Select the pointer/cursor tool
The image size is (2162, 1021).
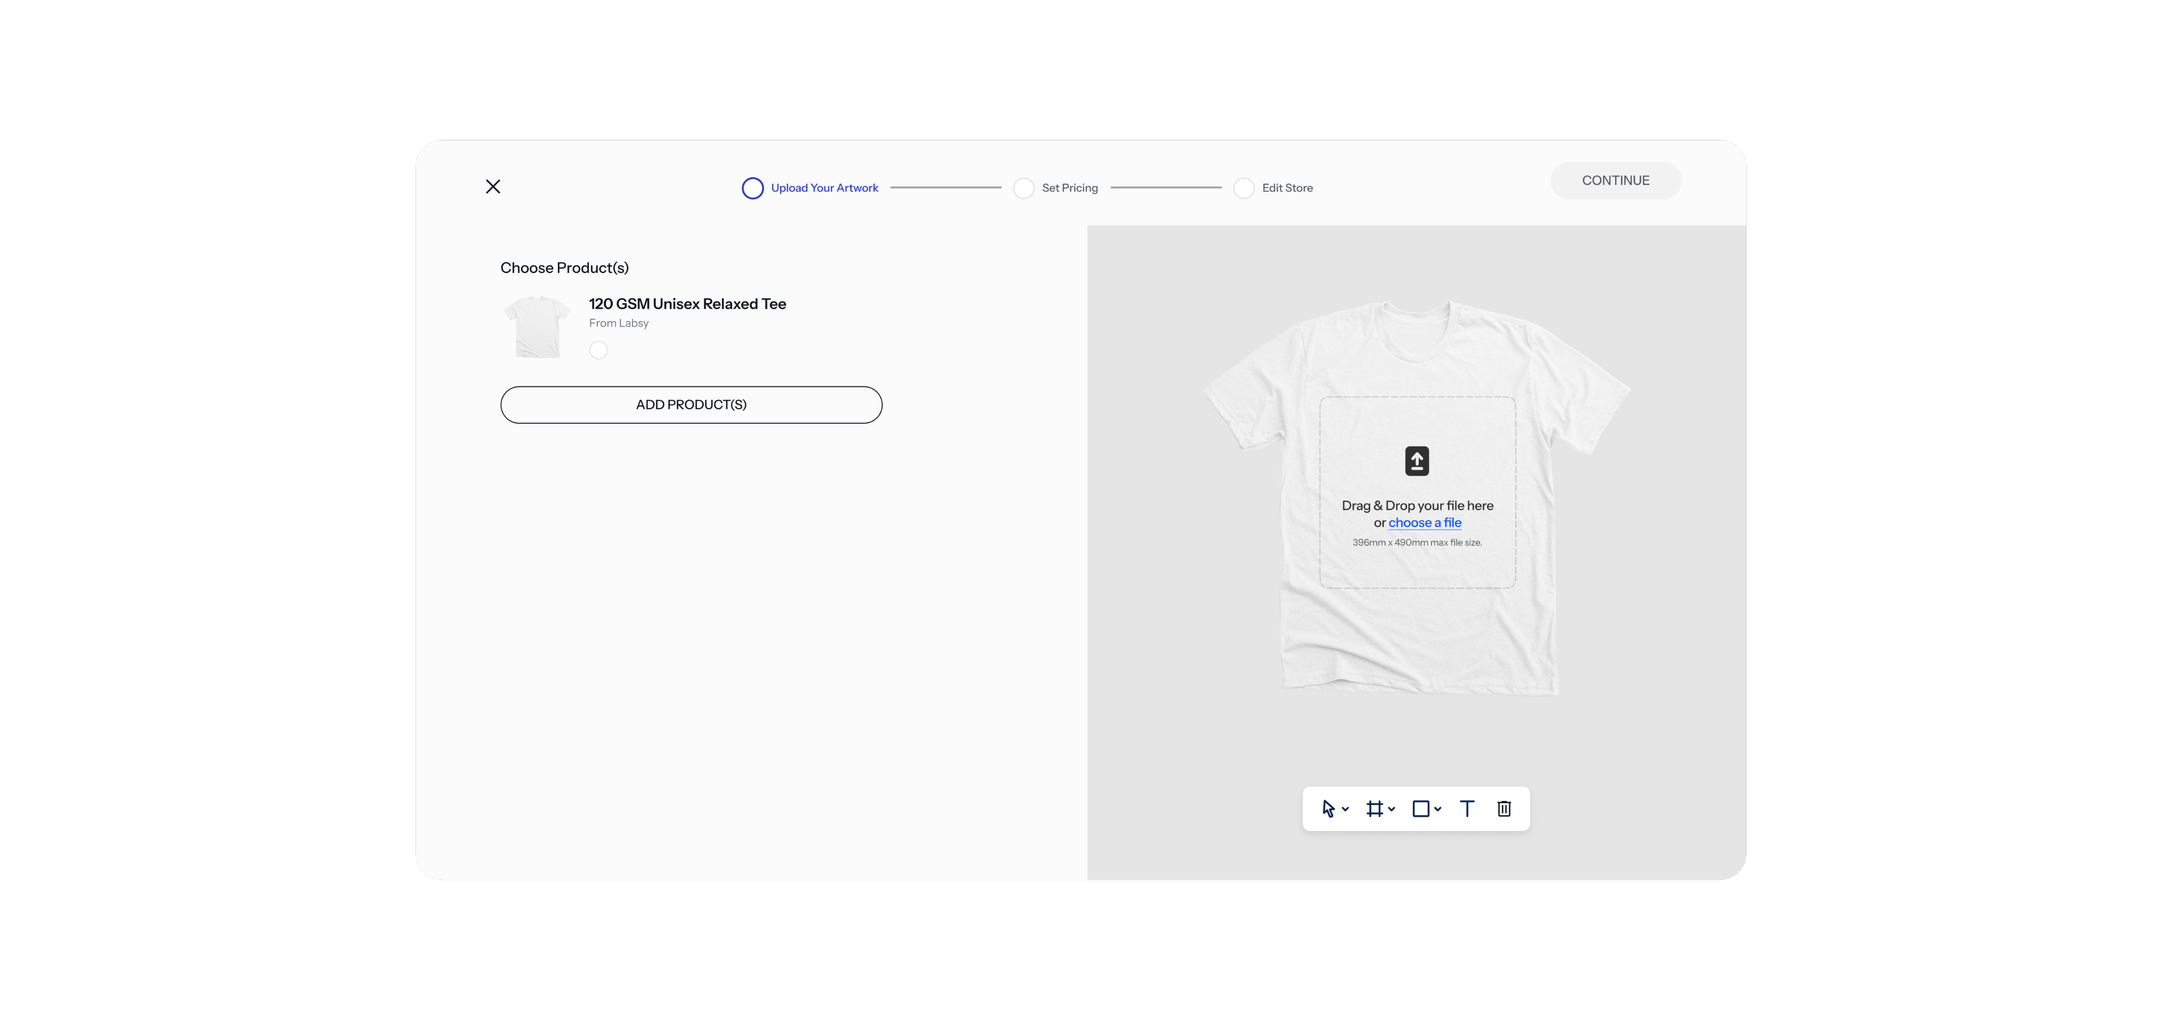(x=1327, y=809)
